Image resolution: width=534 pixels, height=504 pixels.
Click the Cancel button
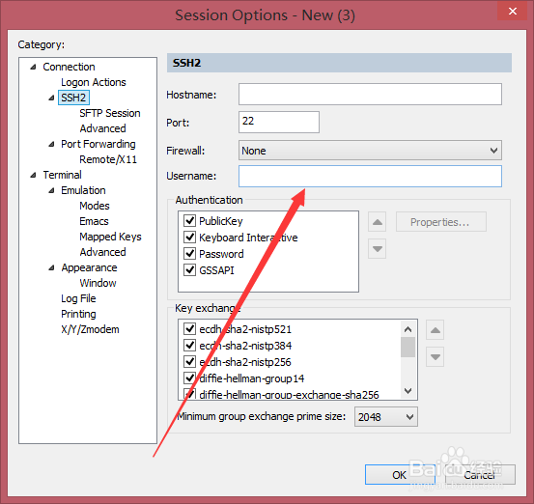[480, 475]
